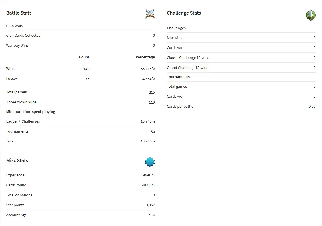Select the Three crown wins label
Screen dimensions: 322x226
tap(21, 102)
